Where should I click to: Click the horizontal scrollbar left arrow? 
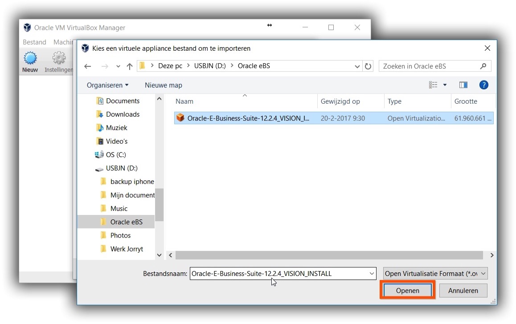tap(171, 255)
